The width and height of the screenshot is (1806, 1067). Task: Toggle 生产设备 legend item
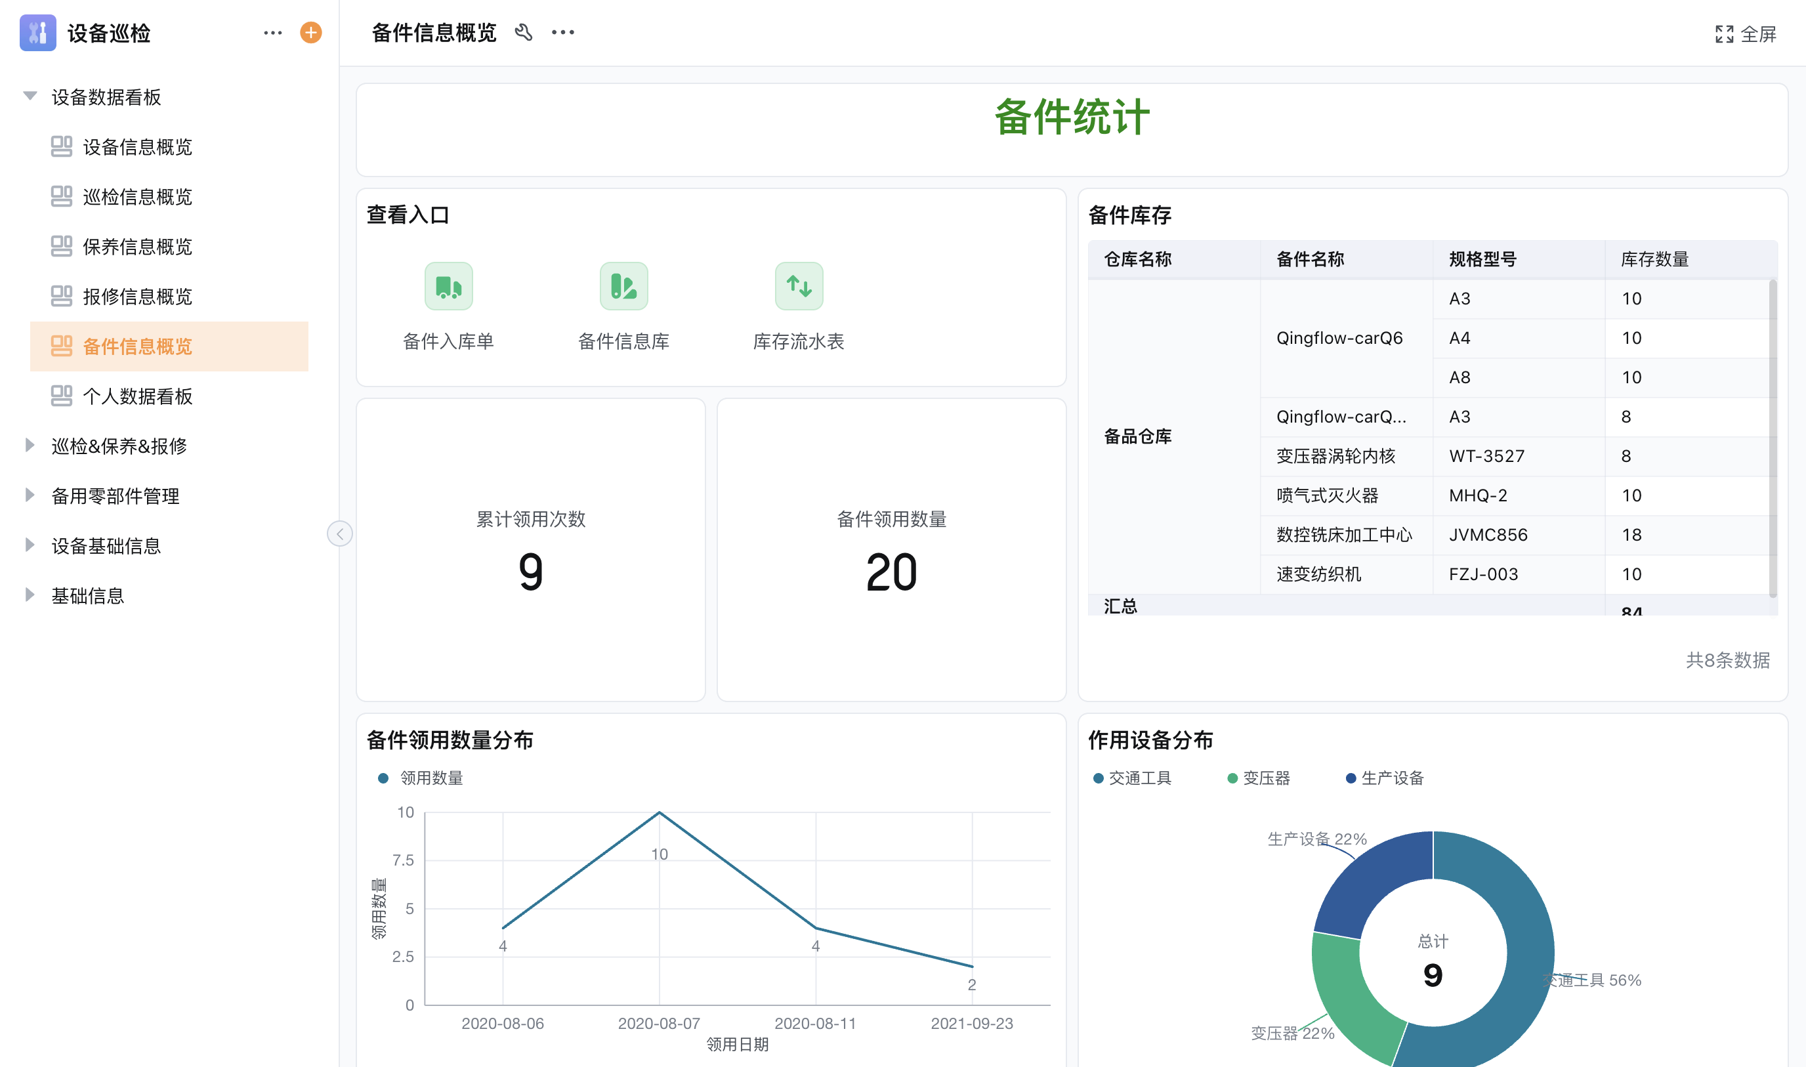[x=1385, y=778]
